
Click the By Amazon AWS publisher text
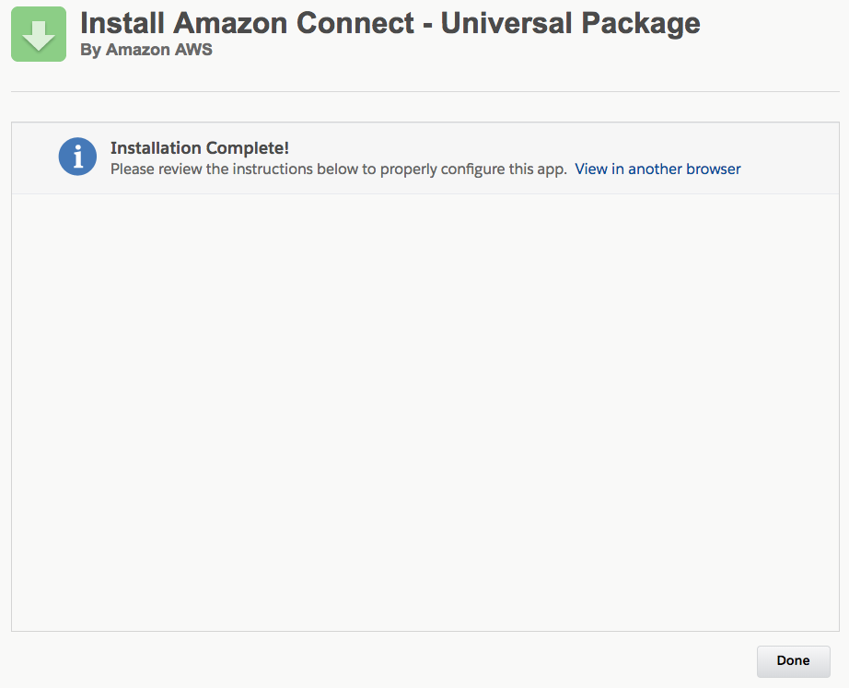coord(146,50)
